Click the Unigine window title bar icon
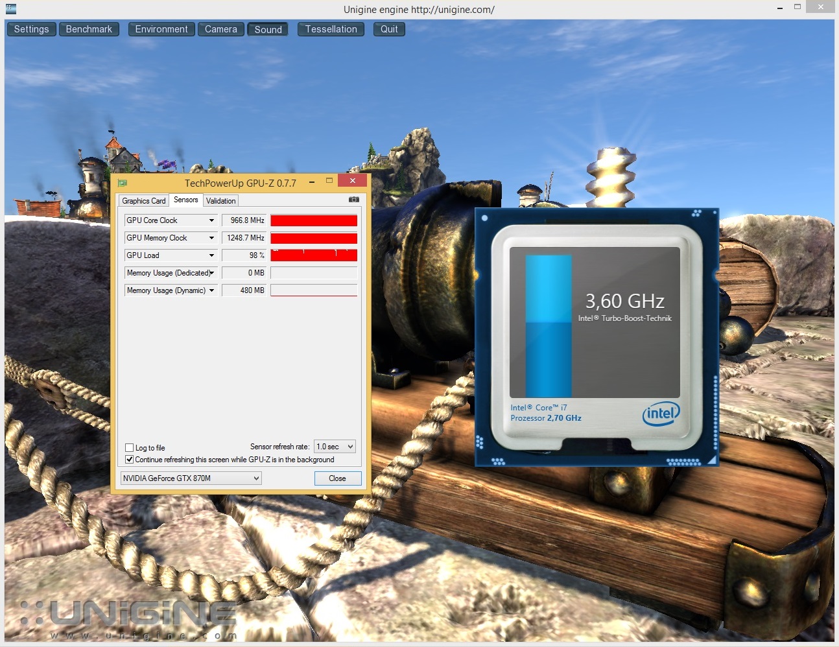Viewport: 839px width, 647px height. pyautogui.click(x=10, y=9)
